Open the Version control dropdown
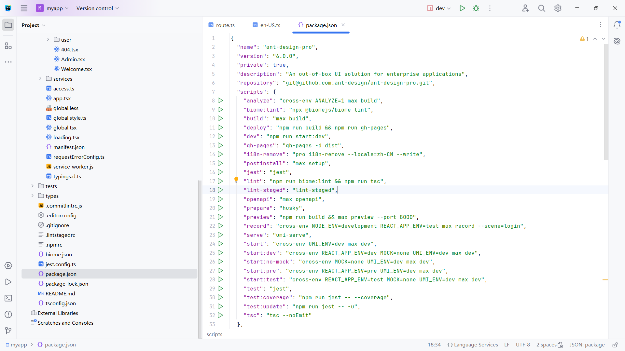This screenshot has height=351, width=625. (98, 8)
